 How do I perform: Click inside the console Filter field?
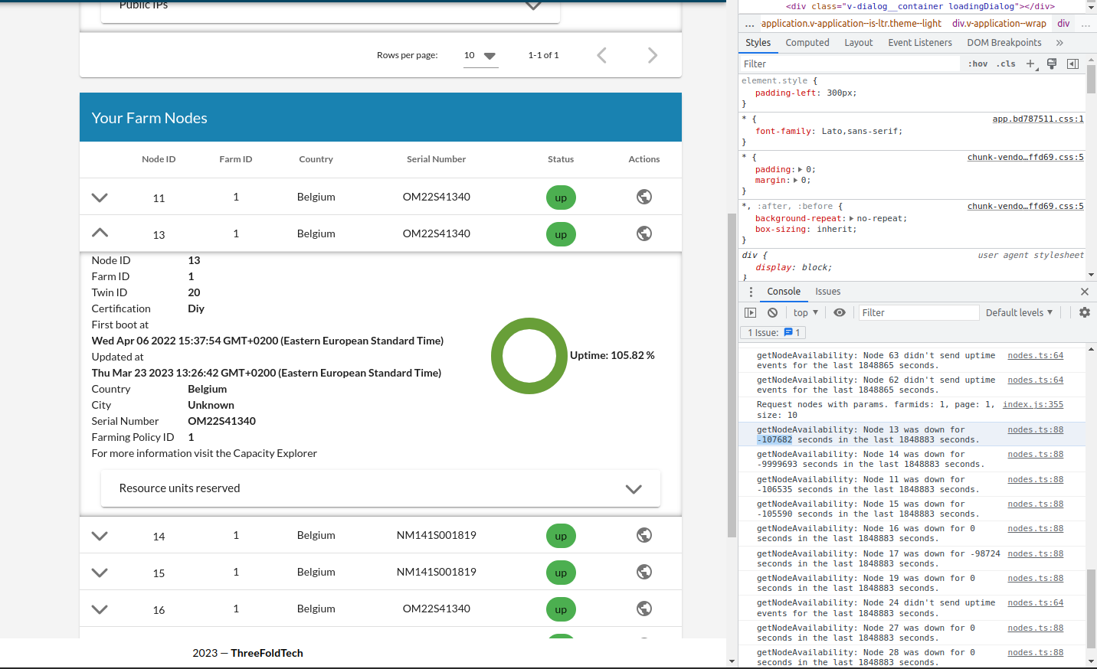pyautogui.click(x=919, y=312)
